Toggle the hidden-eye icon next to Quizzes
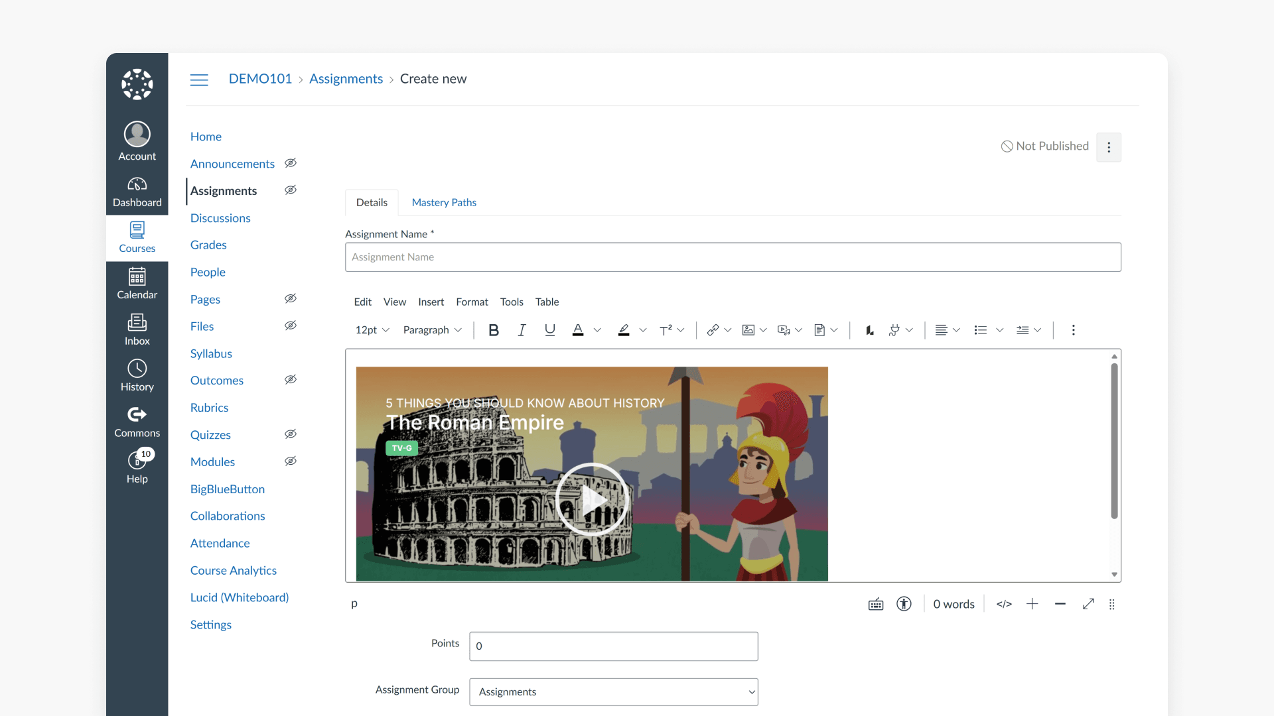This screenshot has height=716, width=1274. [x=290, y=434]
